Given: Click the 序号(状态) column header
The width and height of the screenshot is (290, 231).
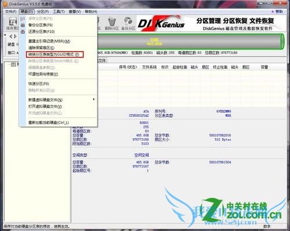Looking at the screenshot, I should 128,67.
